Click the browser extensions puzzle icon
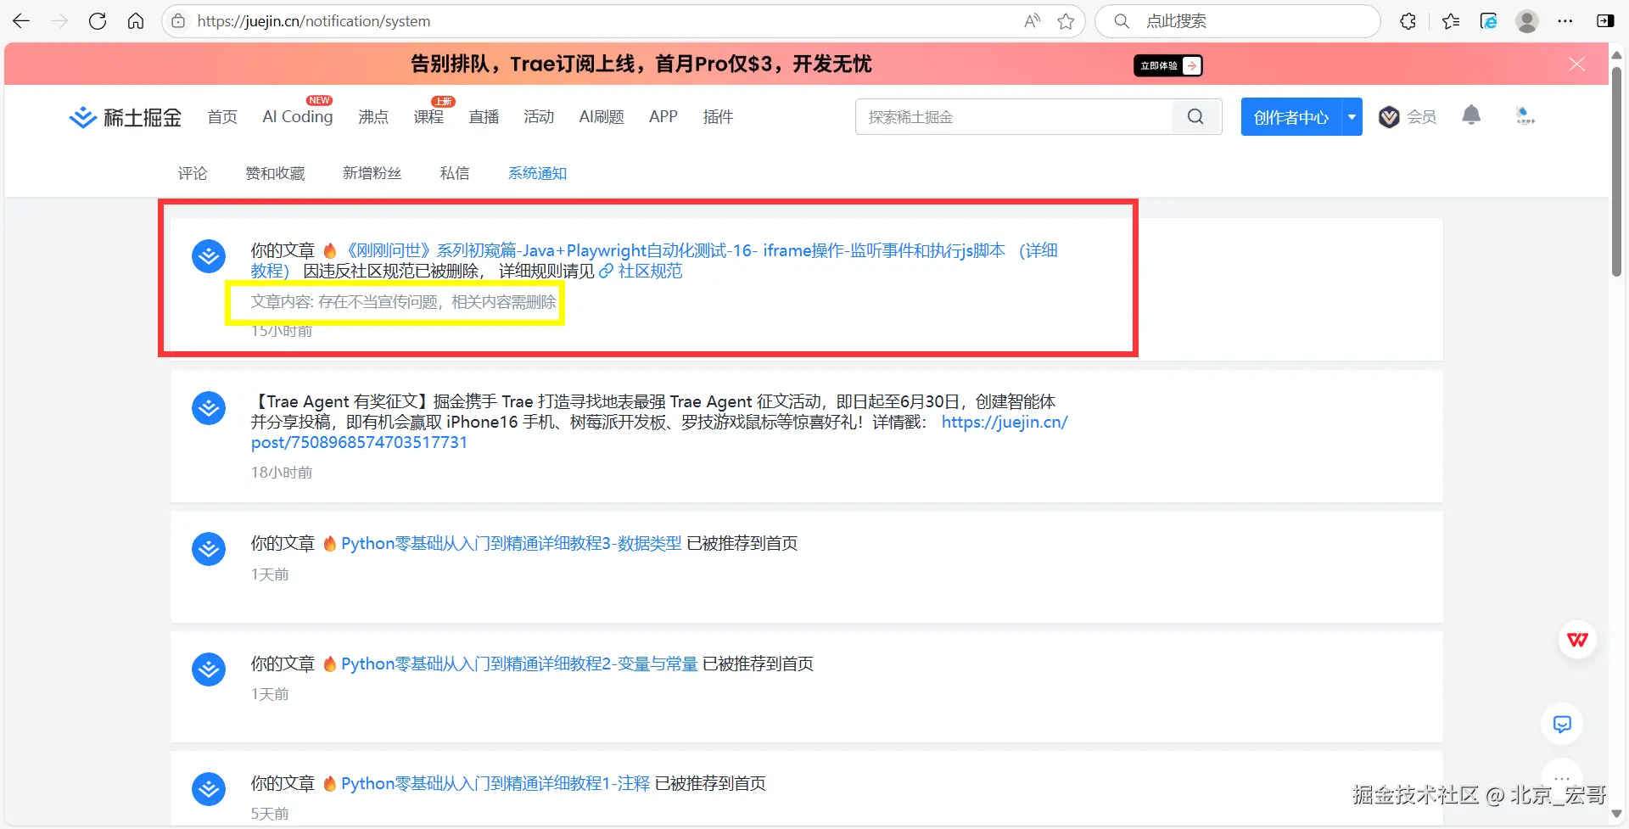The width and height of the screenshot is (1629, 829). (x=1408, y=21)
